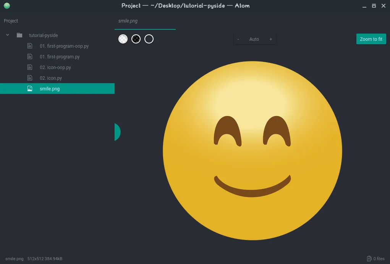Click the Auto zoom reset button
This screenshot has width=390, height=264.
coord(254,39)
